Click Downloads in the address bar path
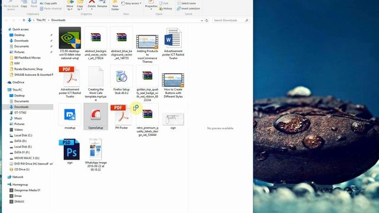The width and height of the screenshot is (379, 213). point(58,20)
